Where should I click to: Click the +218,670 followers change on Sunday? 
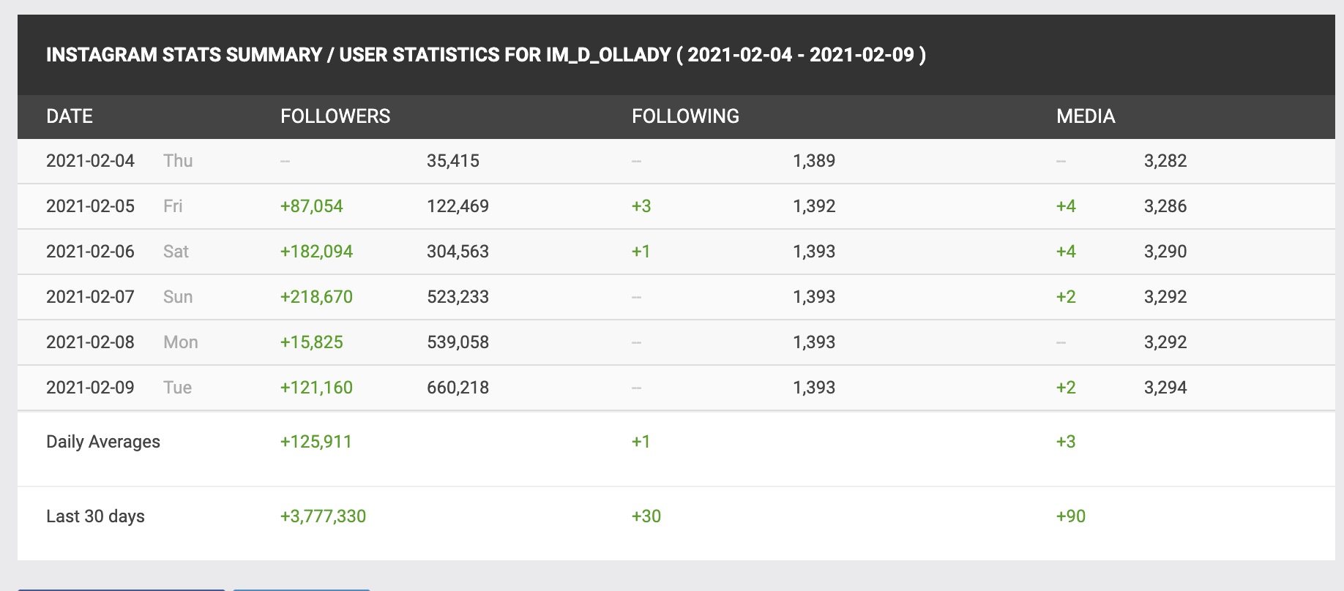(316, 297)
